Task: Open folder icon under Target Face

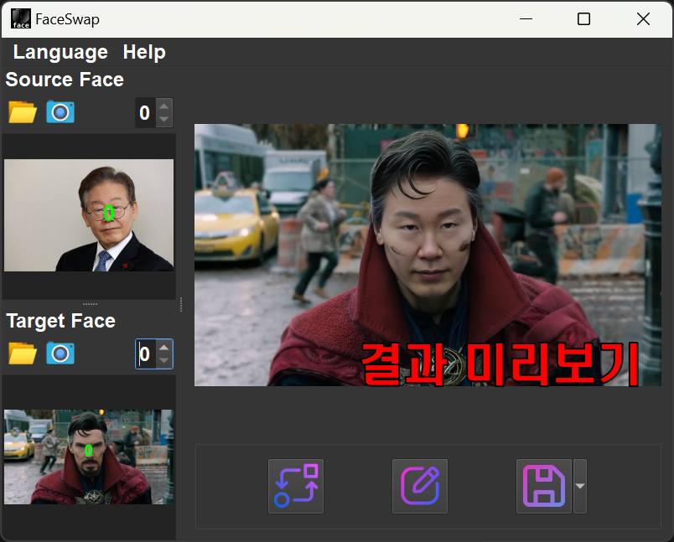Action: [23, 354]
